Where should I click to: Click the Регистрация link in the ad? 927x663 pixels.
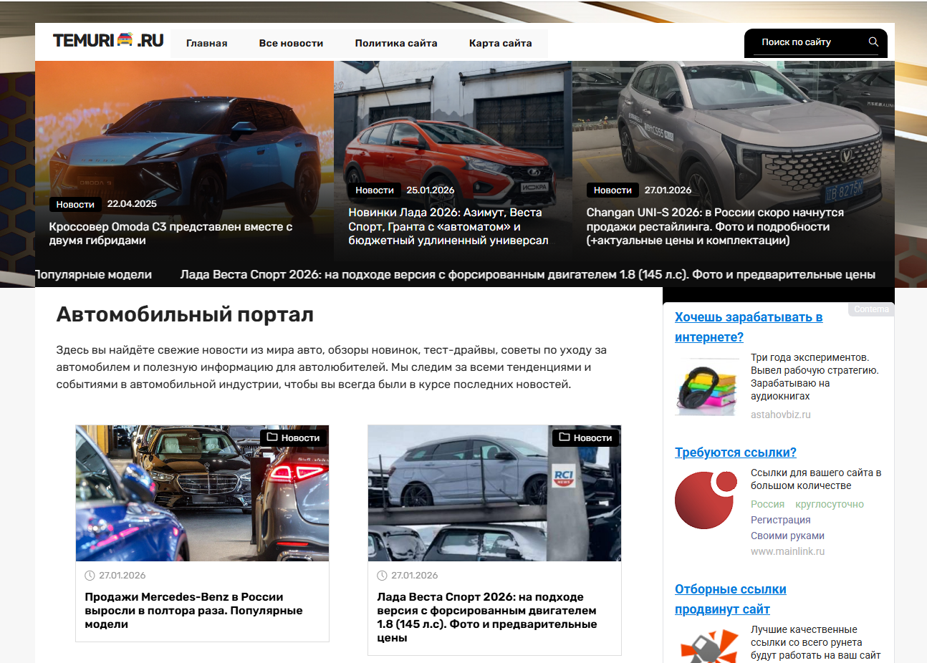781,520
